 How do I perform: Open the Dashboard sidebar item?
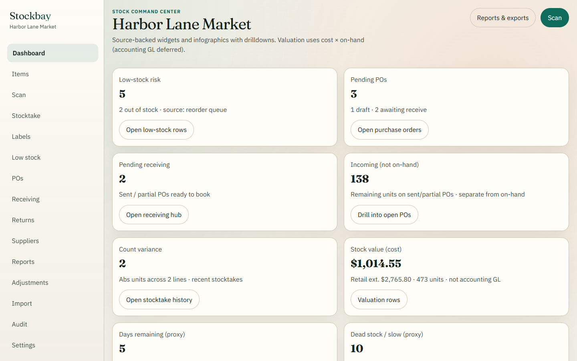(x=52, y=53)
